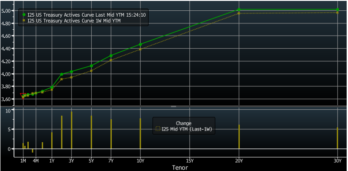Click the yellow 1W point at 30Y
This screenshot has width=348, height=171.
pyautogui.click(x=338, y=13)
